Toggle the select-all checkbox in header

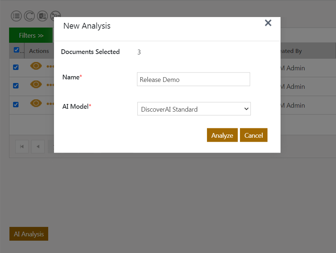point(16,50)
